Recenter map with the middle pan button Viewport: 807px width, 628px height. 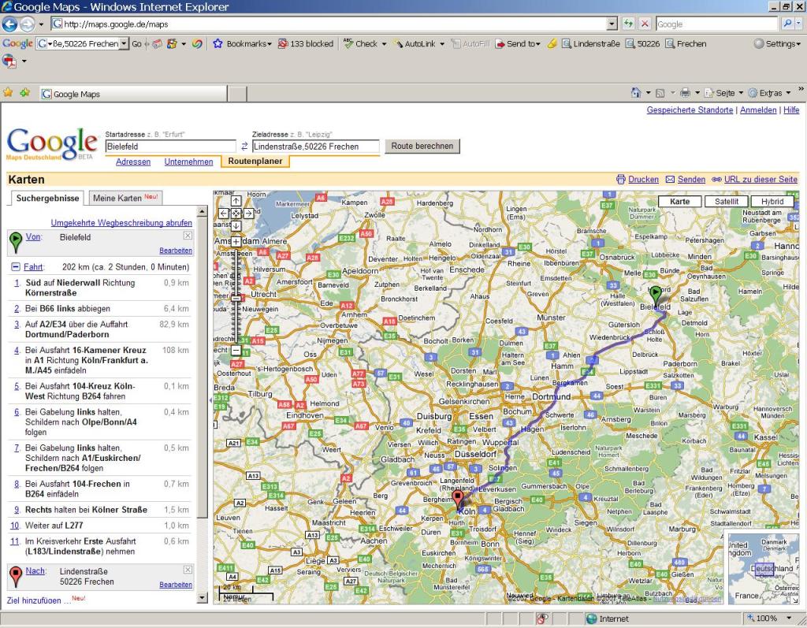[x=236, y=213]
